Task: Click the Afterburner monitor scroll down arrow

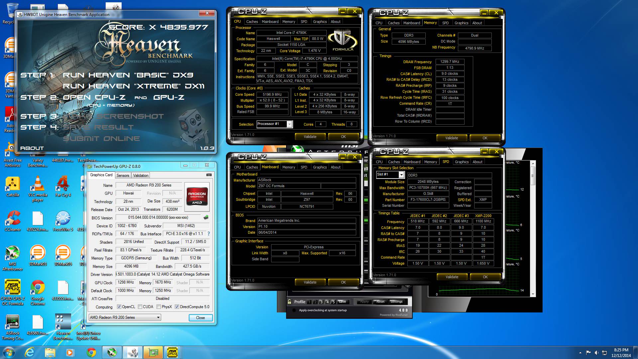Action: point(533,294)
